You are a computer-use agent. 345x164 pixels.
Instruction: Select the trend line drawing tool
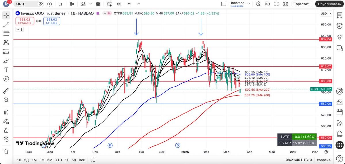pos(6,25)
